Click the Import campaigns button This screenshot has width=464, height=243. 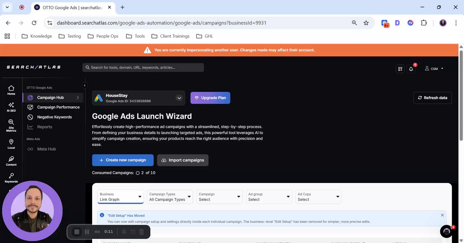point(183,160)
